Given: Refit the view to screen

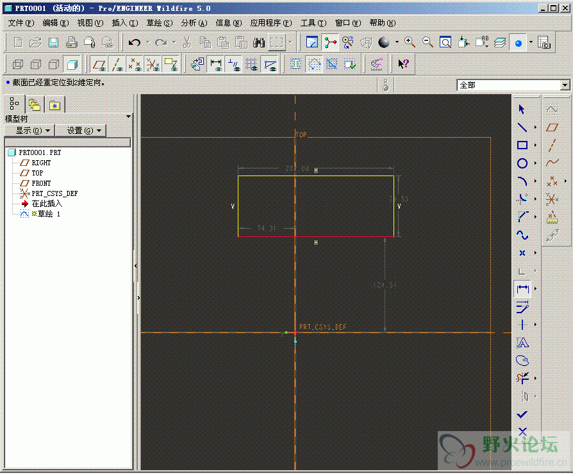Looking at the screenshot, I should [x=445, y=43].
